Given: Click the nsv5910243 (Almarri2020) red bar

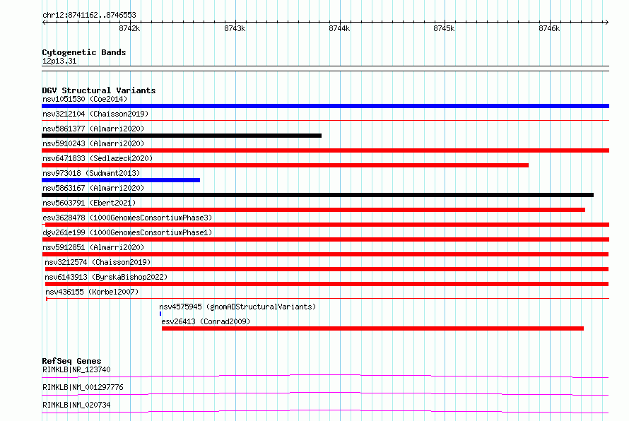Looking at the screenshot, I should (325, 150).
